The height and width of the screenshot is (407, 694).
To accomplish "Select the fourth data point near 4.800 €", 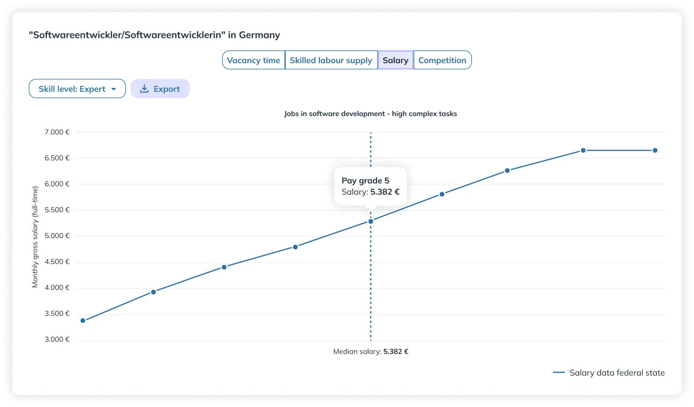I will pyautogui.click(x=295, y=247).
